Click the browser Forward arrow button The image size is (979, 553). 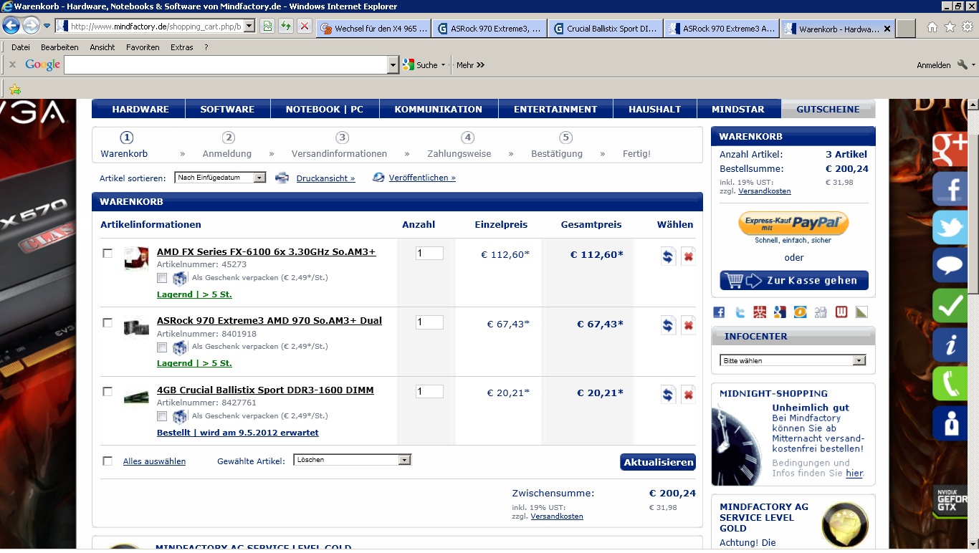coord(31,27)
